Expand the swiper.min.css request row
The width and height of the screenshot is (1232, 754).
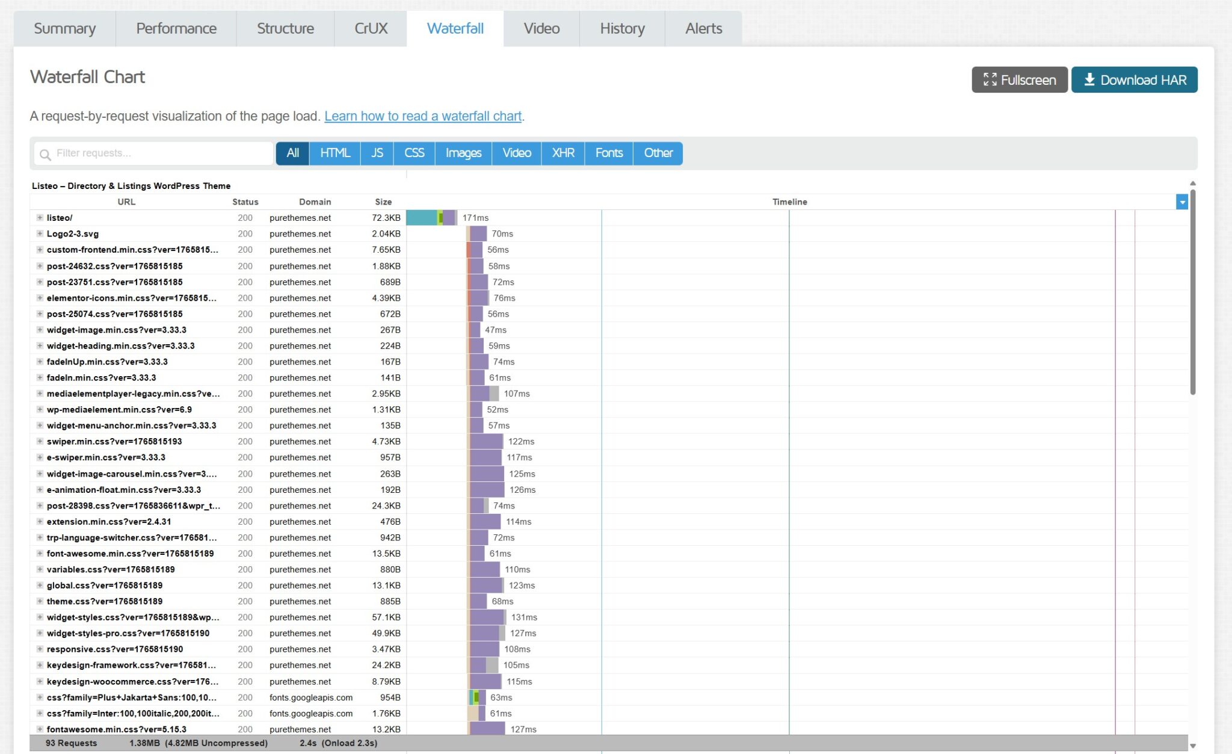coord(40,441)
